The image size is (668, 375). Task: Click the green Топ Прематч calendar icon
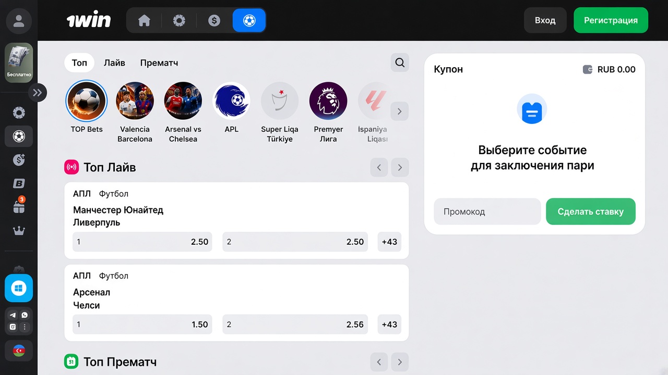click(x=71, y=361)
